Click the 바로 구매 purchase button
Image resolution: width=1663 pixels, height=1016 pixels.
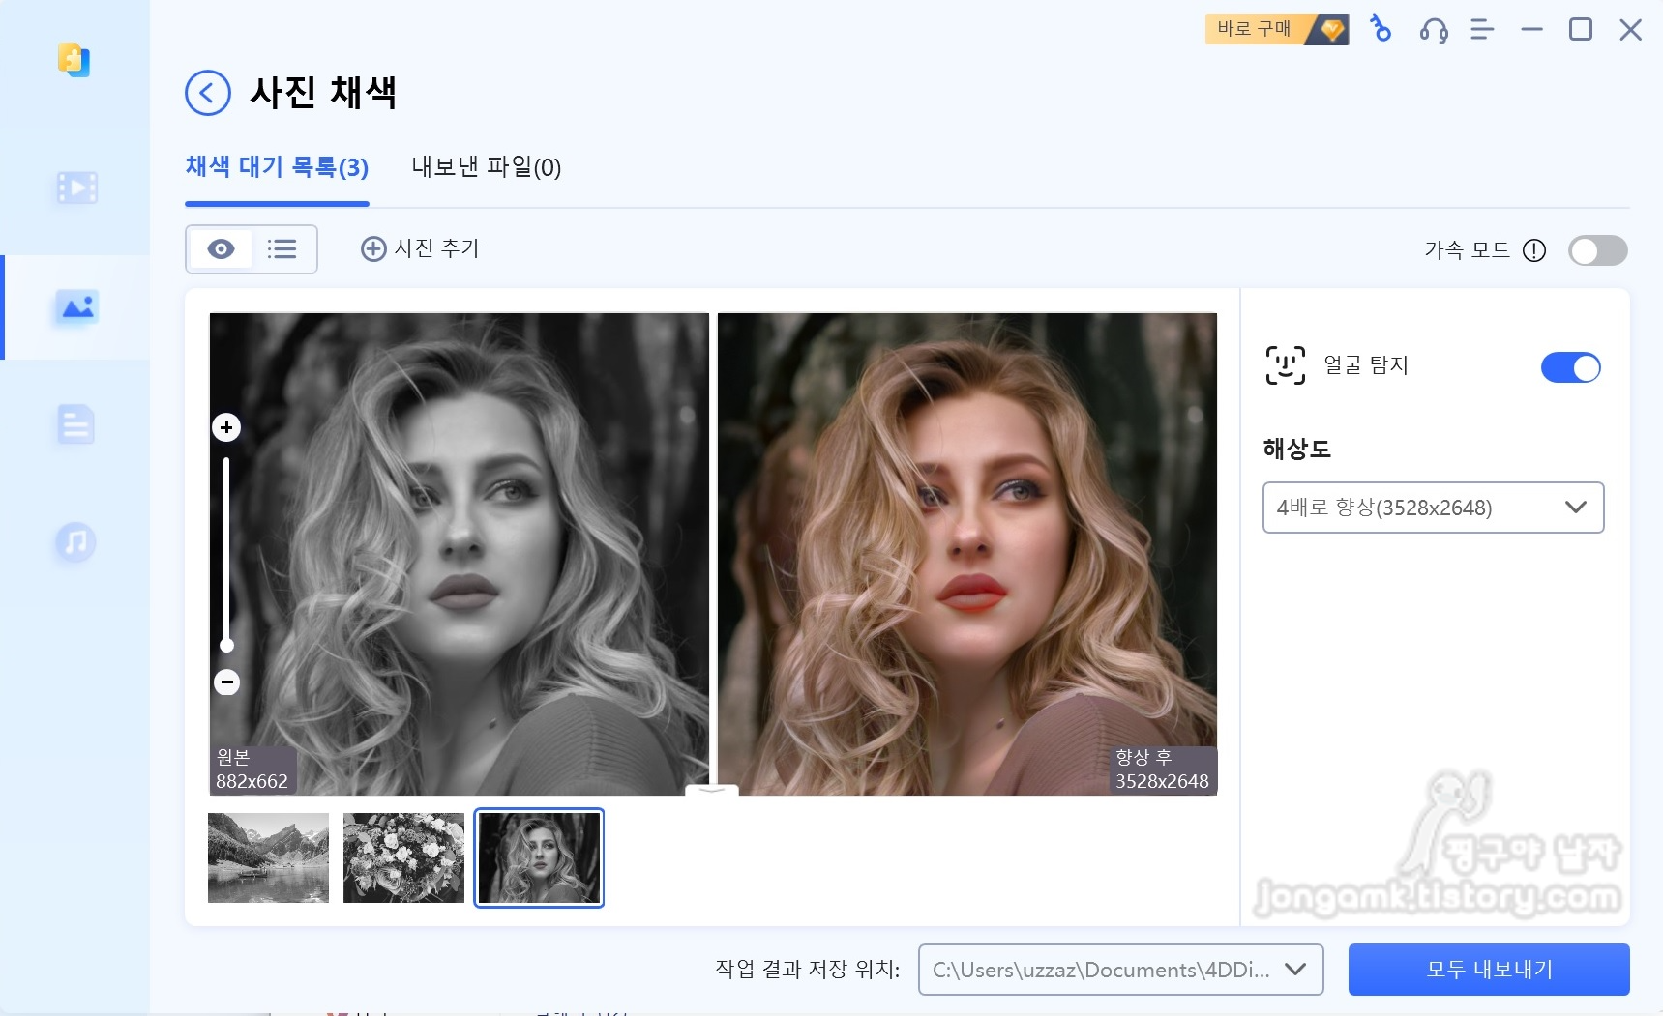click(1277, 29)
